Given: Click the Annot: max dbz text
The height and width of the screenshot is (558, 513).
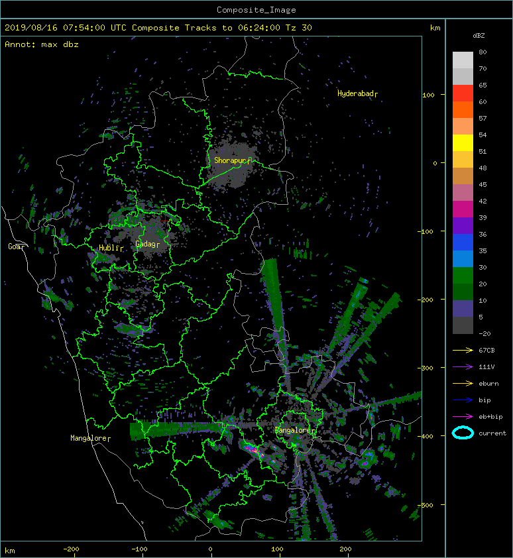Looking at the screenshot, I should pos(42,44).
